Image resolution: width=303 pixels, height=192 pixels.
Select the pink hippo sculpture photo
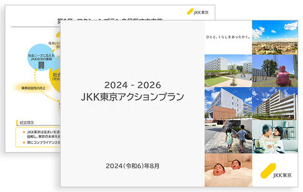275,71
